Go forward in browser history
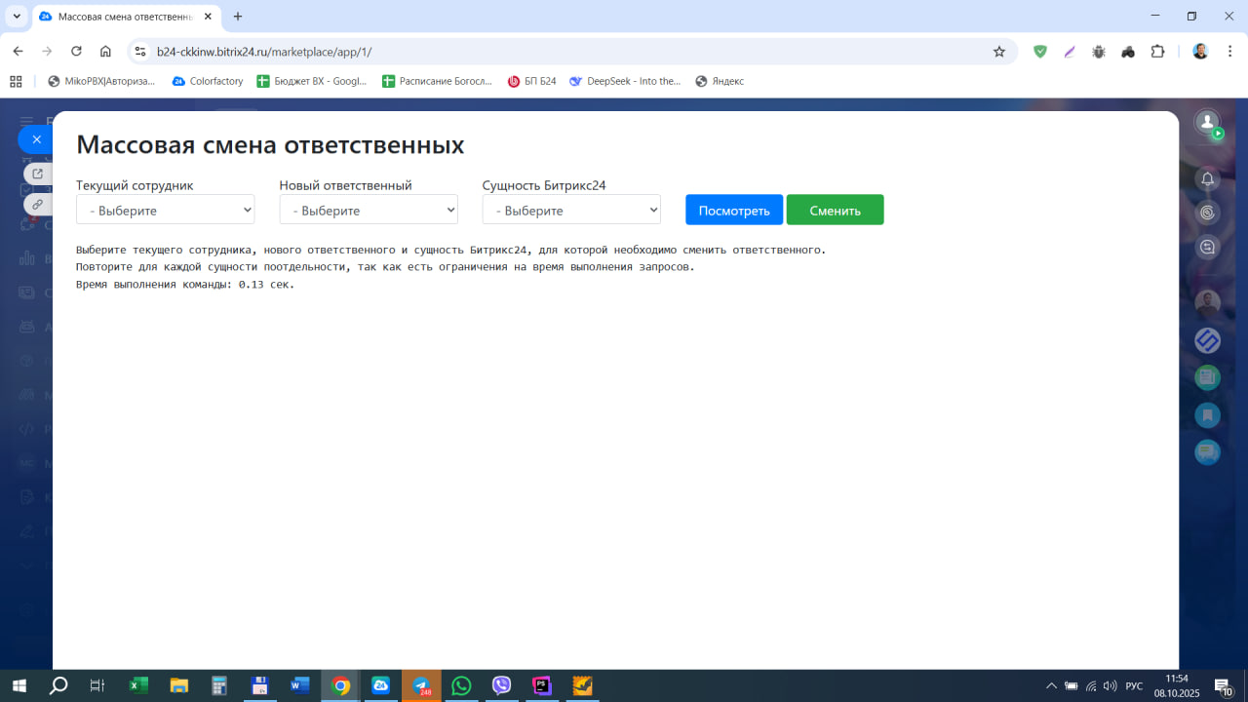This screenshot has height=702, width=1248. (47, 52)
